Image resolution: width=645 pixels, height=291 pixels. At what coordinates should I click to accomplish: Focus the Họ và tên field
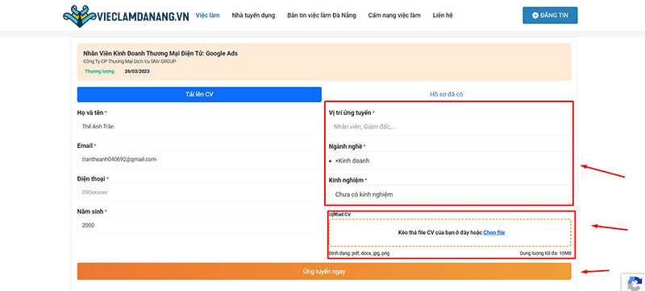click(198, 127)
